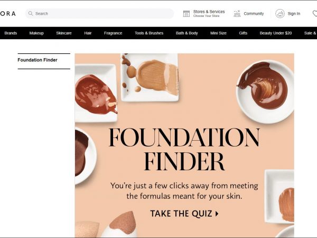Open the Brands menu
Screen dimensions: 317x238
tap(11, 33)
